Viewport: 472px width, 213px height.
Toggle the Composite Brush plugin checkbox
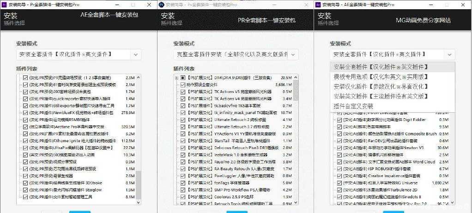[x=339, y=134]
